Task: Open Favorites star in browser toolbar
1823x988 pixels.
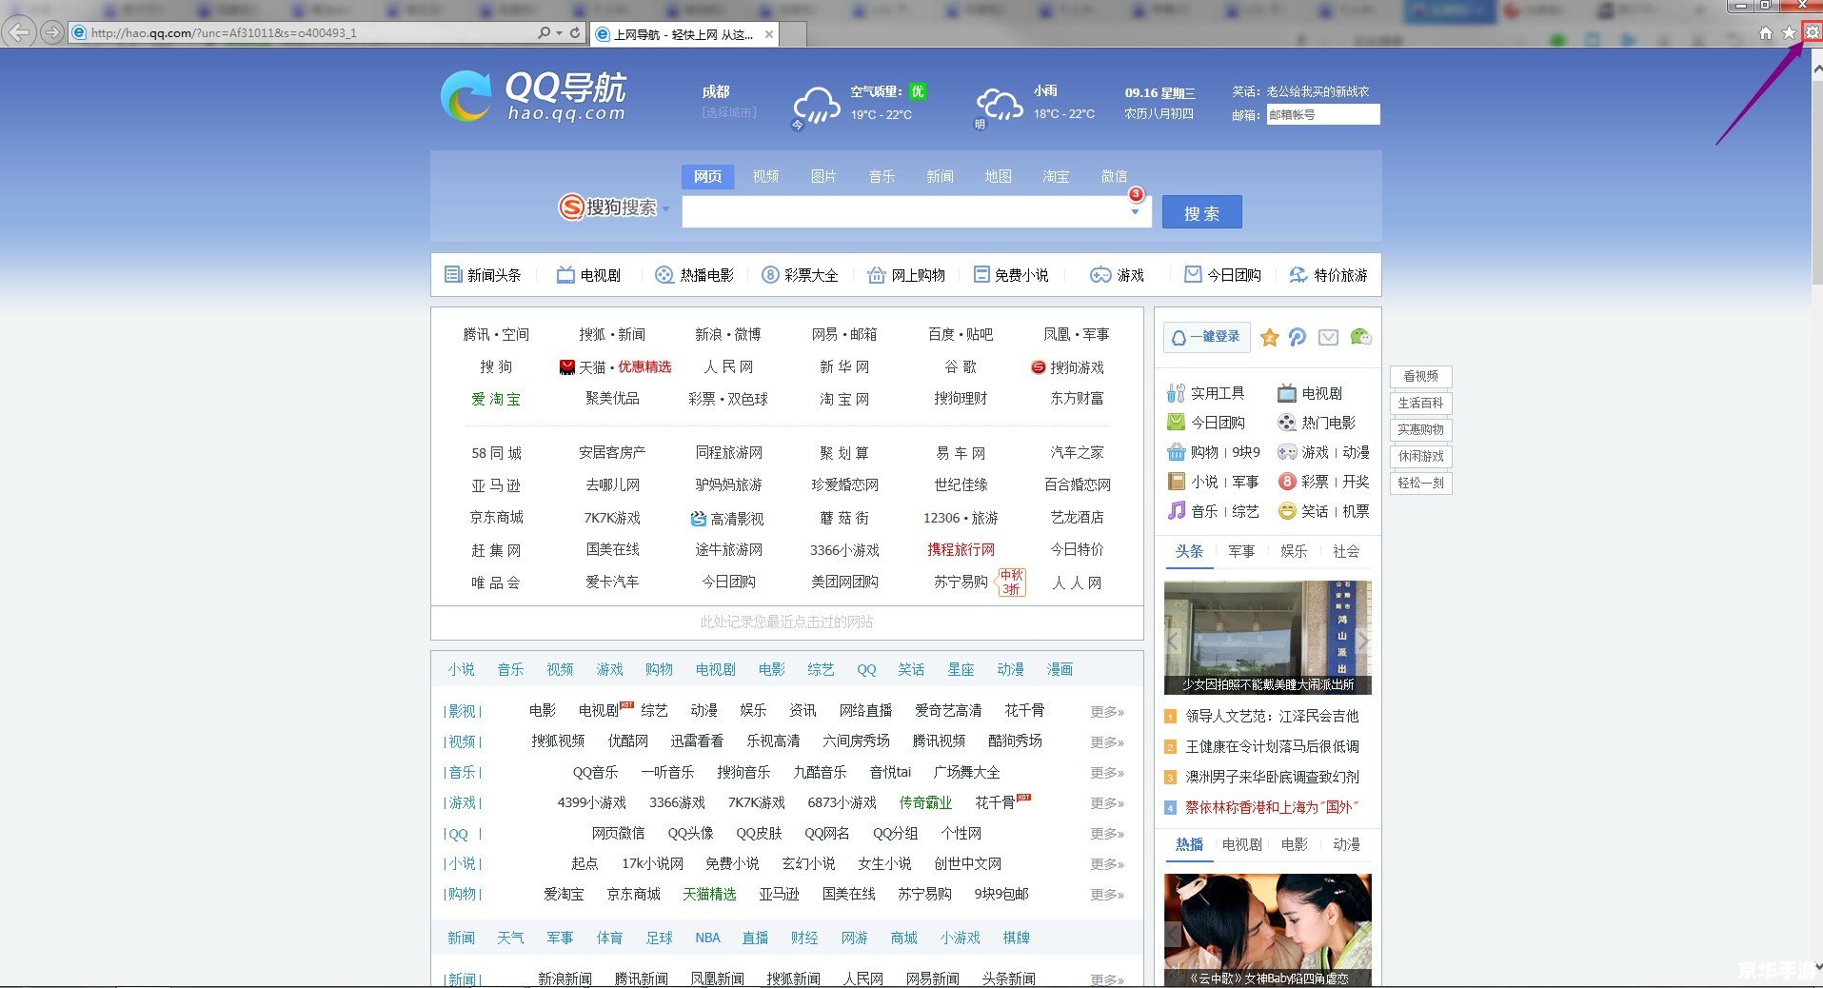Action: click(1789, 33)
